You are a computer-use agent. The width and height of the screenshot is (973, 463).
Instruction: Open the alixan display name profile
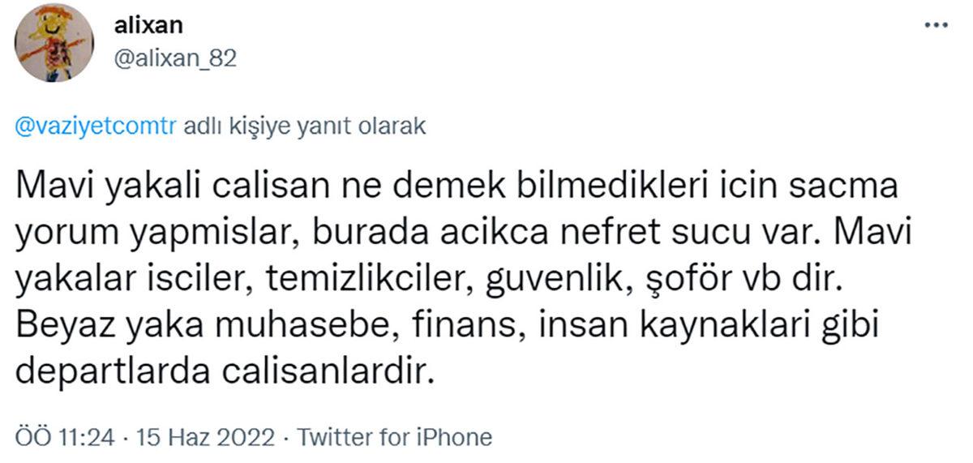click(149, 25)
